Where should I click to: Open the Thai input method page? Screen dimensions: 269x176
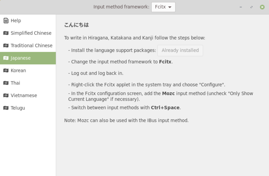point(15,83)
